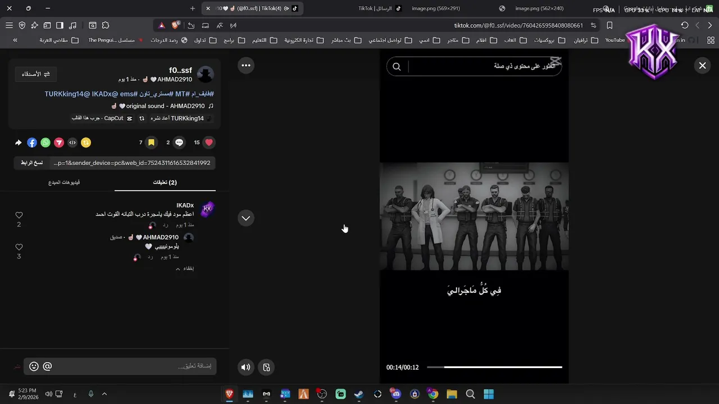The image size is (719, 404).
Task: Open the برامج bookmarks folder
Action: pyautogui.click(x=234, y=40)
